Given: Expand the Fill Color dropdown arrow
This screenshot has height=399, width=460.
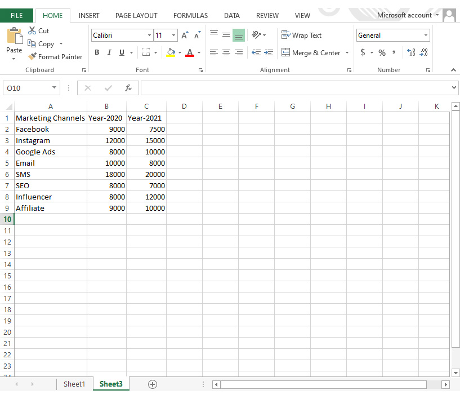Looking at the screenshot, I should tap(180, 52).
